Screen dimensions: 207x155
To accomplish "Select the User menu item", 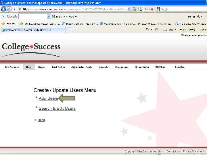I will (29, 67).
